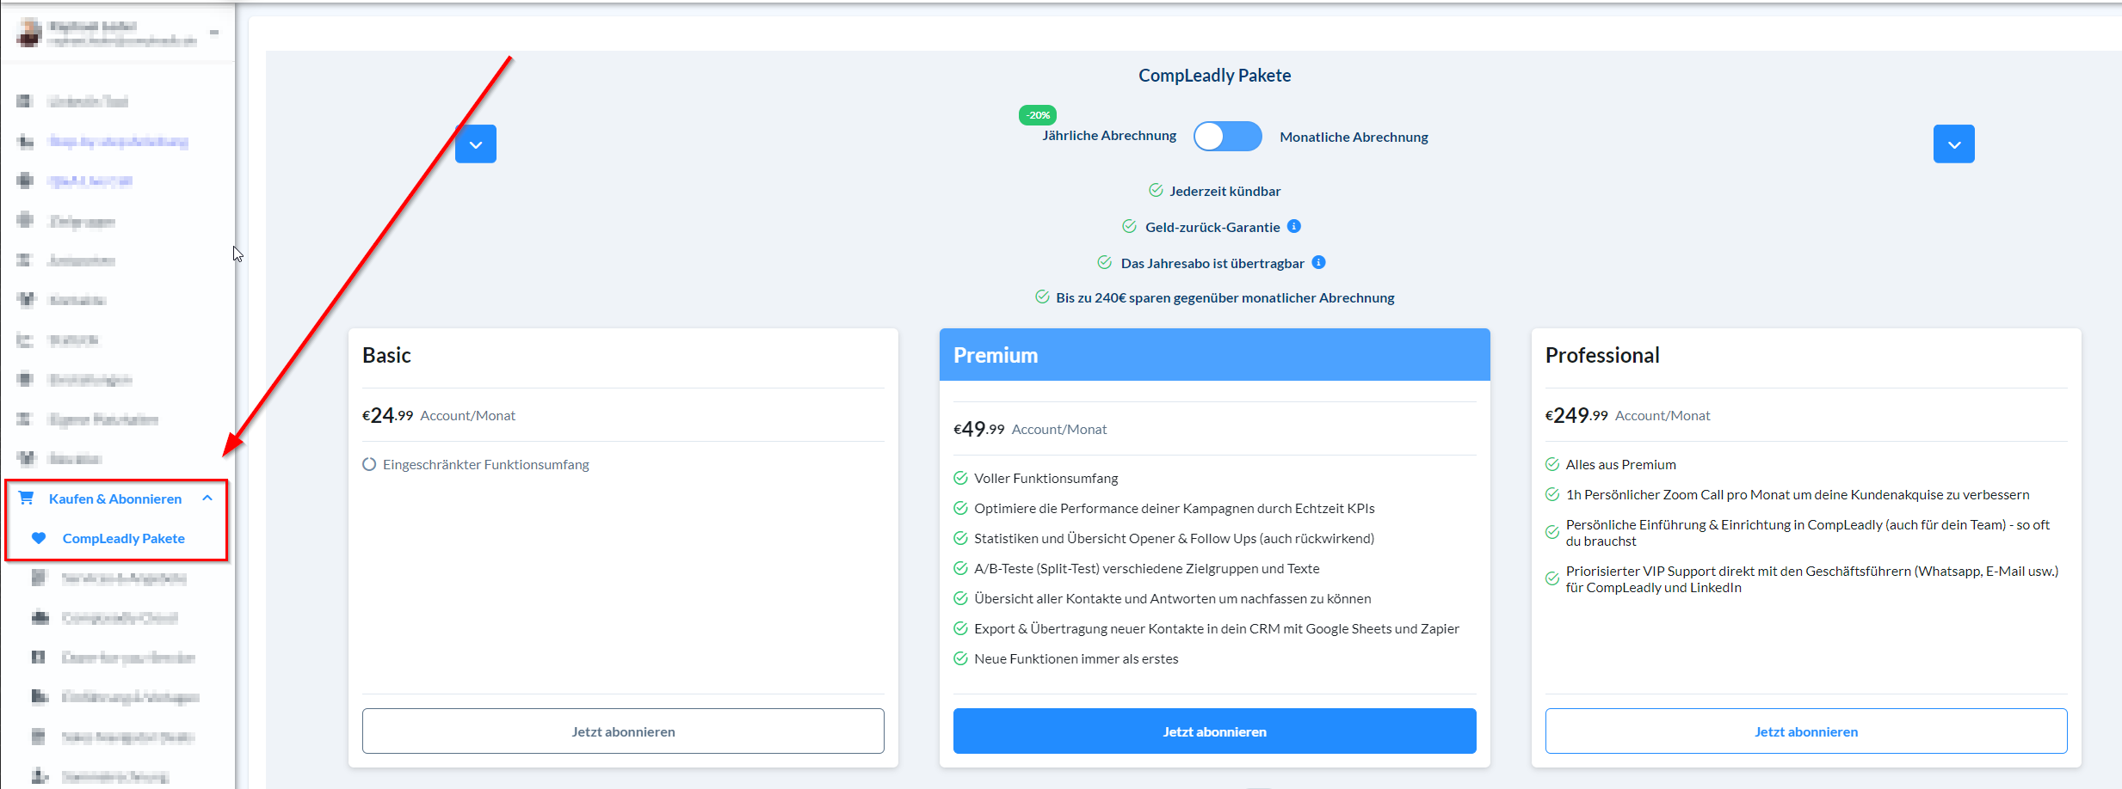The width and height of the screenshot is (2122, 789).
Task: Click the green -20% discount badge
Action: point(1038,115)
